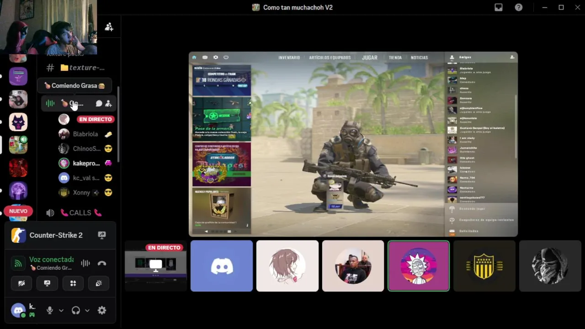Open the server icon with green speaker badge
The height and width of the screenshot is (329, 585).
click(18, 145)
